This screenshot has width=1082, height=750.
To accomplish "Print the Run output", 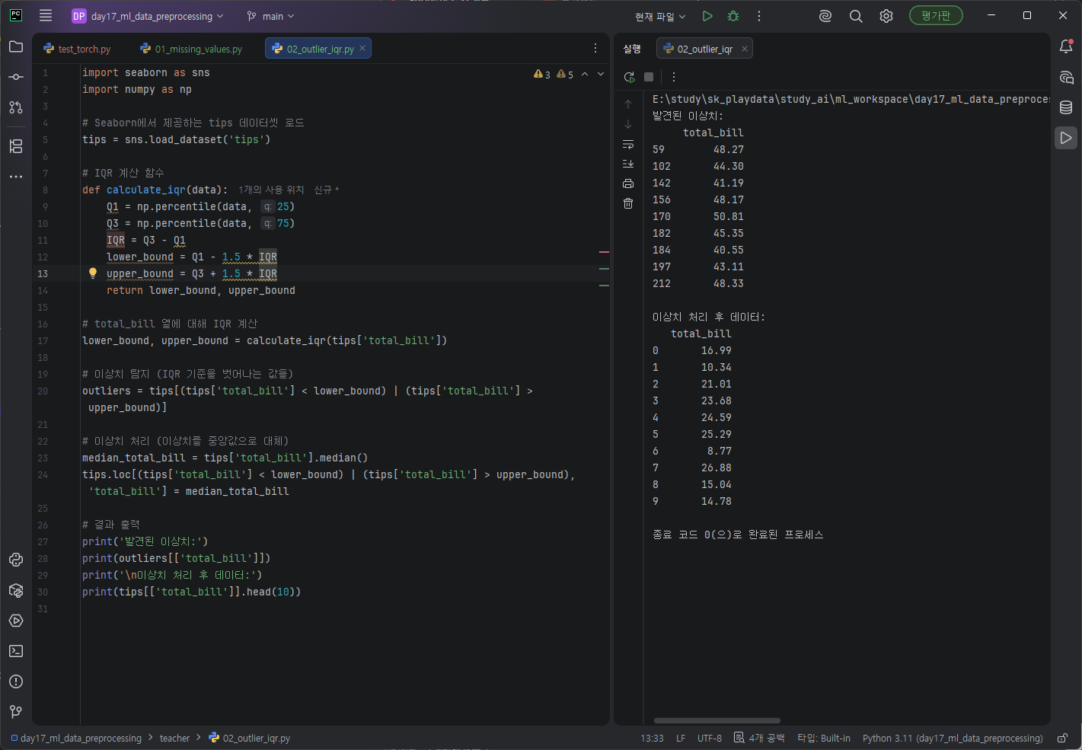I will click(x=628, y=184).
